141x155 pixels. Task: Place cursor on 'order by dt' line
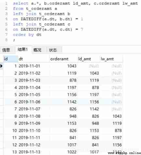(27, 35)
